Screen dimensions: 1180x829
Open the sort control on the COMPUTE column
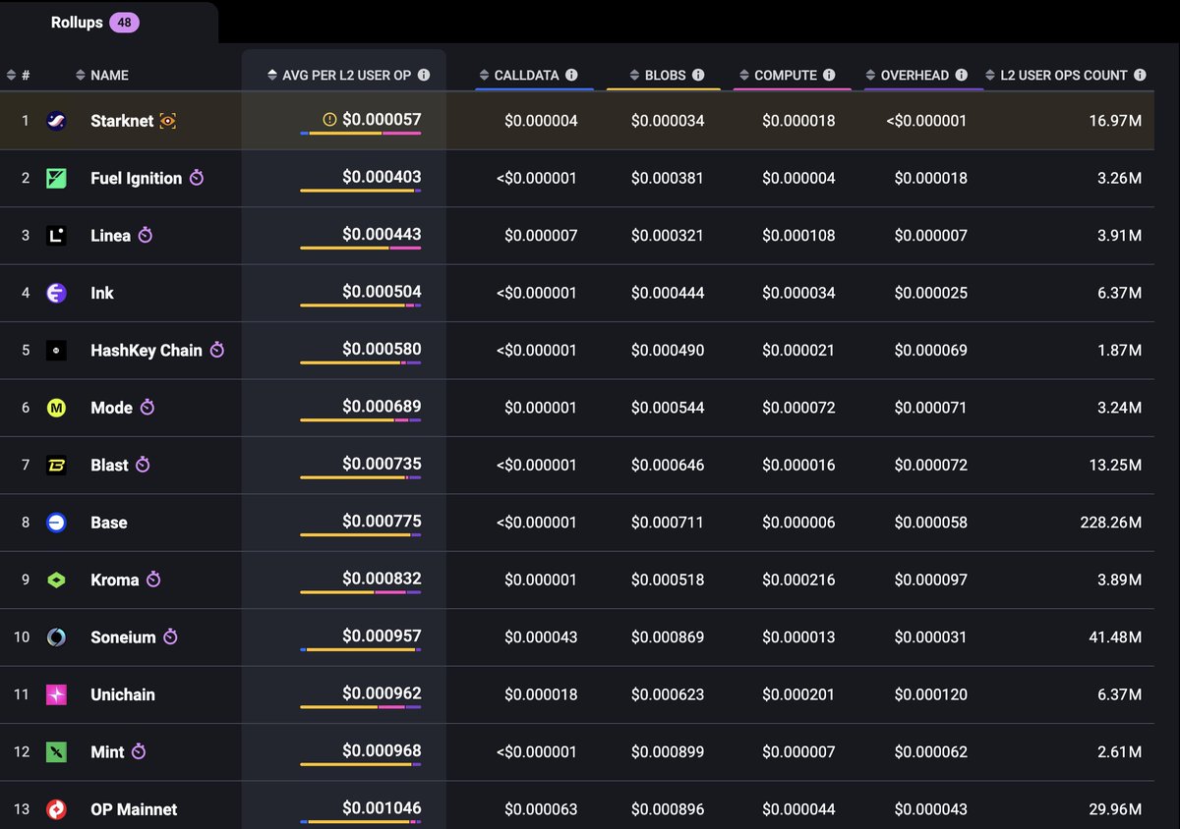coord(744,75)
